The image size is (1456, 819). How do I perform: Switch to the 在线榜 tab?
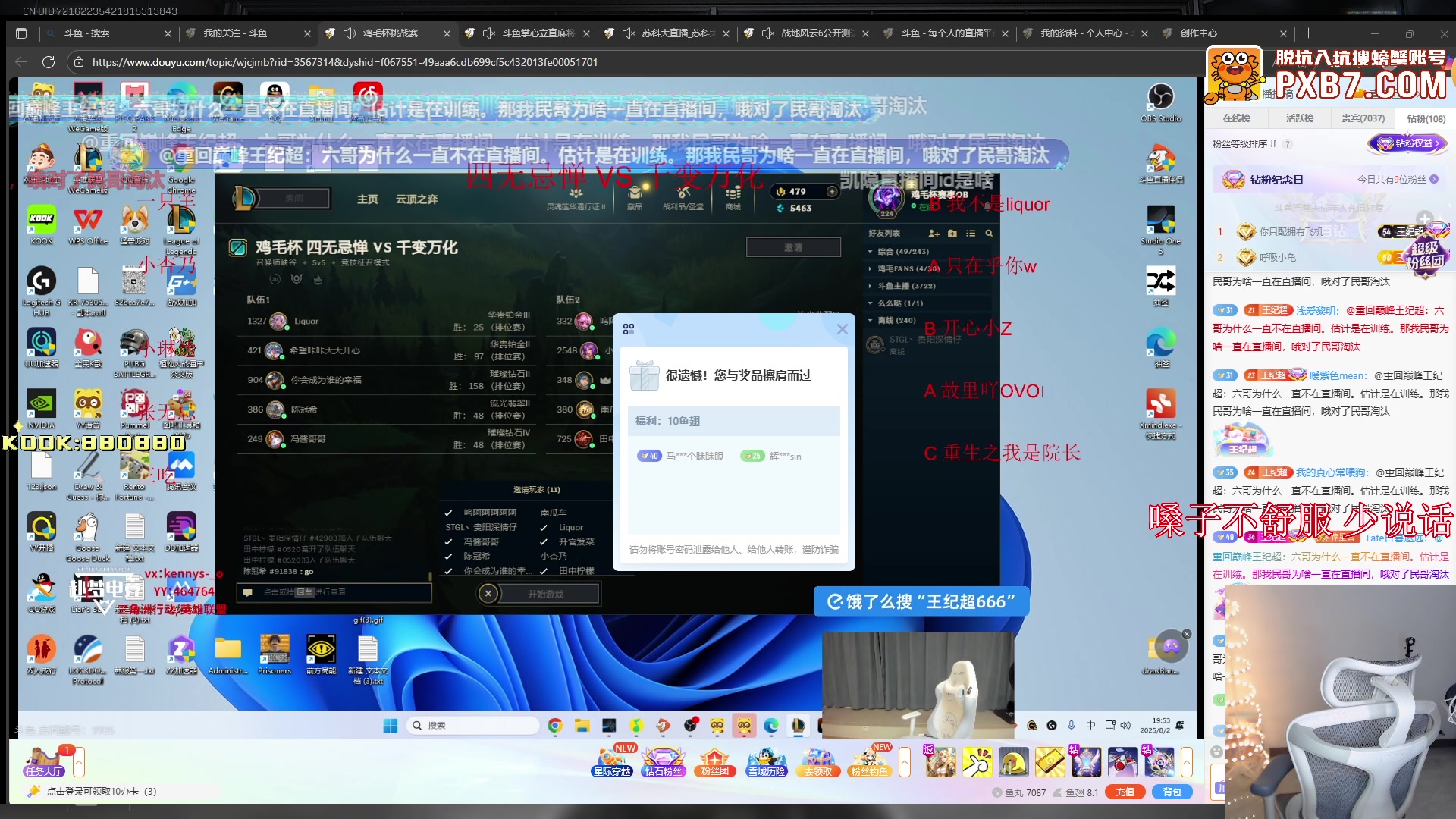(x=1236, y=118)
